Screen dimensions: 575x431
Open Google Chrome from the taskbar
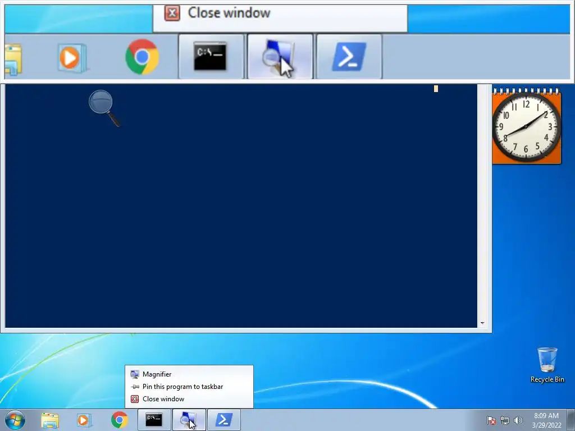pos(119,420)
